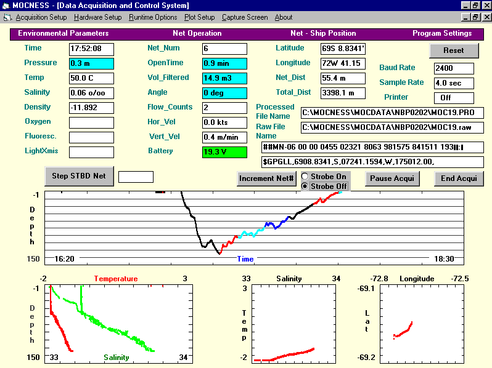This screenshot has width=492, height=368.
Task: Open the Capture Screen menu
Action: click(x=245, y=17)
